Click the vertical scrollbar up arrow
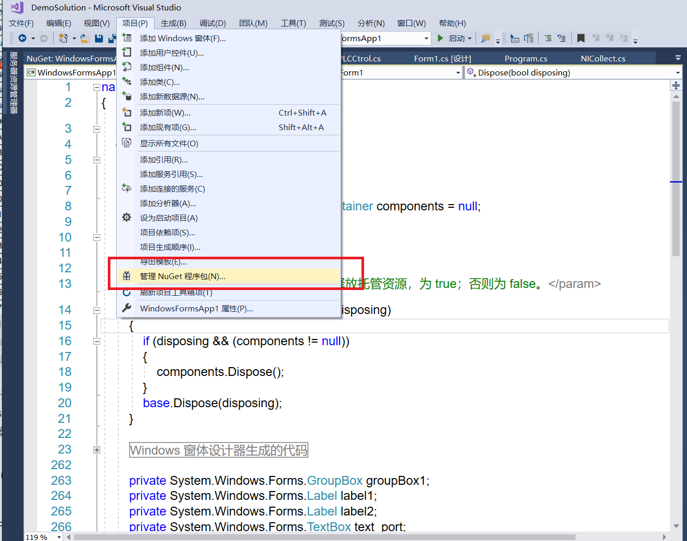687x541 pixels. [x=676, y=96]
